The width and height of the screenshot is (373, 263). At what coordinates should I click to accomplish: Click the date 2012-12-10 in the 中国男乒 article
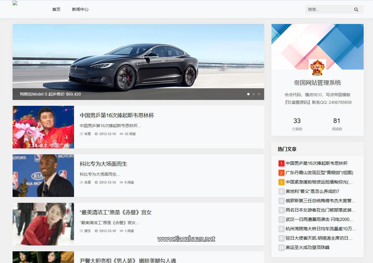107,134
